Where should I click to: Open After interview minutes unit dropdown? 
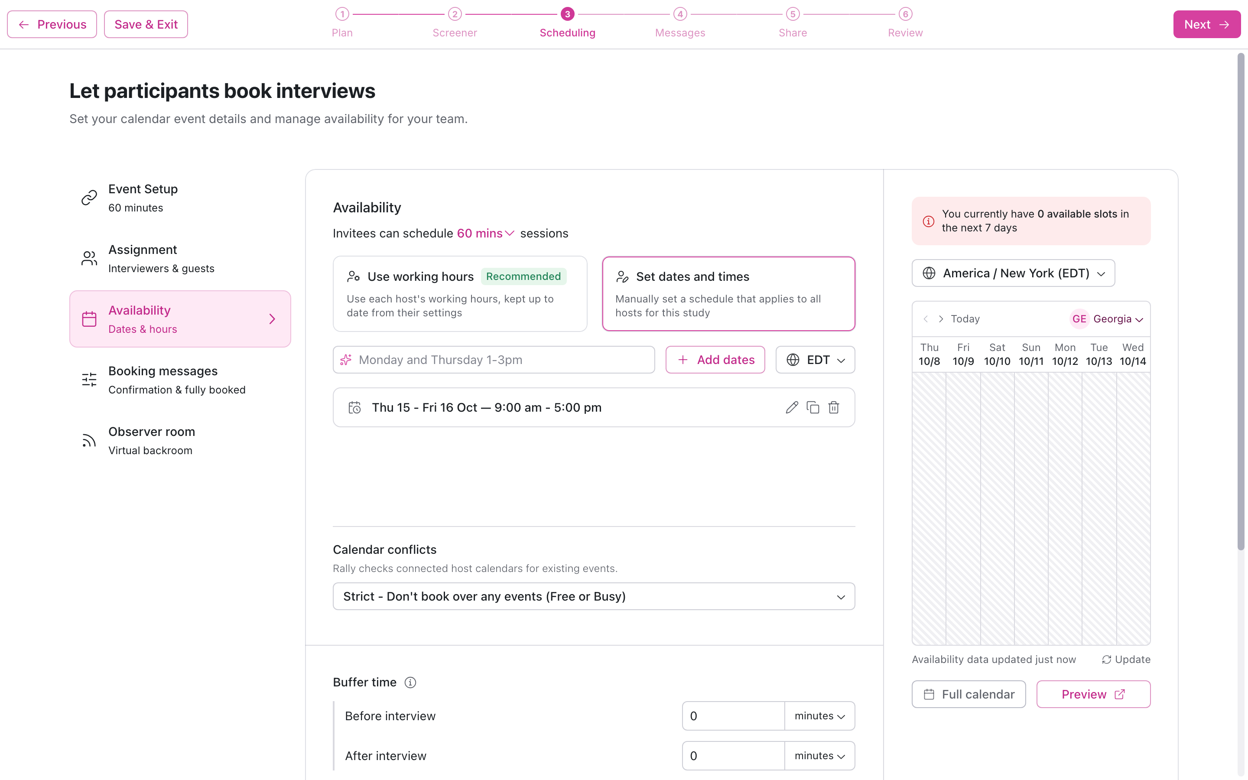point(819,756)
